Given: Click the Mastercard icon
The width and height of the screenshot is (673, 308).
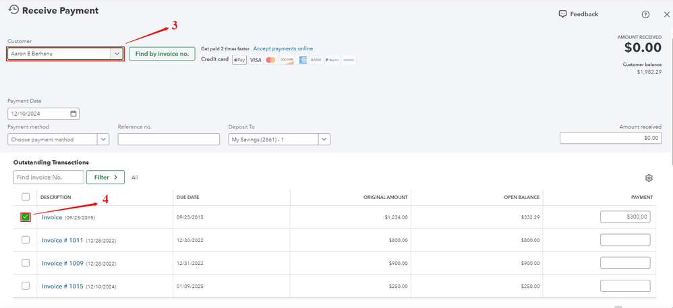Looking at the screenshot, I should 271,60.
